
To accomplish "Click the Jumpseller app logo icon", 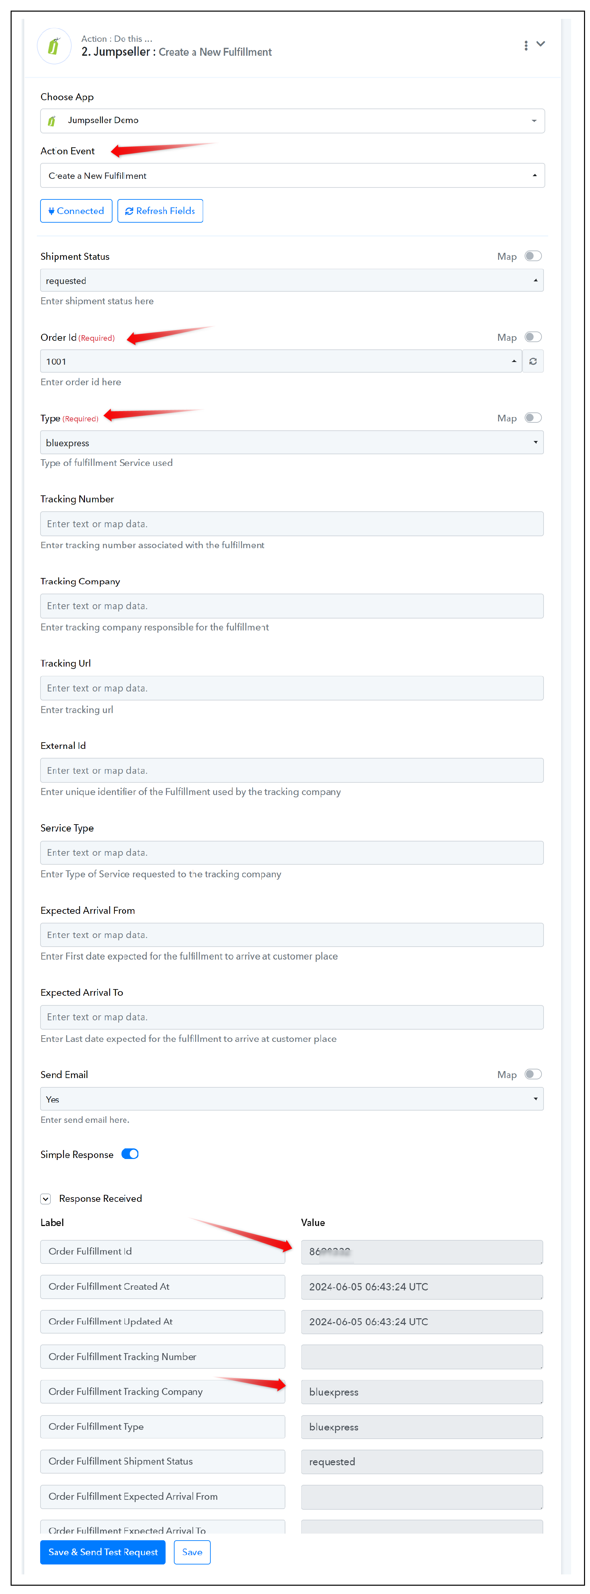I will pos(54,46).
